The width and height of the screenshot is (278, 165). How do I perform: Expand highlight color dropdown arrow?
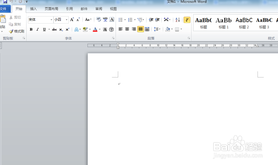pos(90,30)
